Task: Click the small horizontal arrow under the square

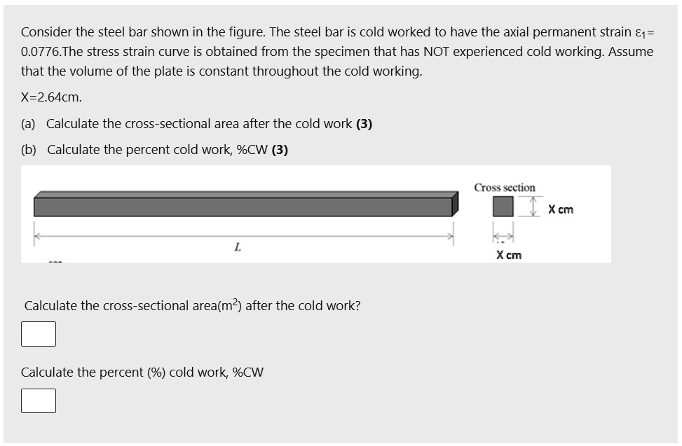Action: 502,236
